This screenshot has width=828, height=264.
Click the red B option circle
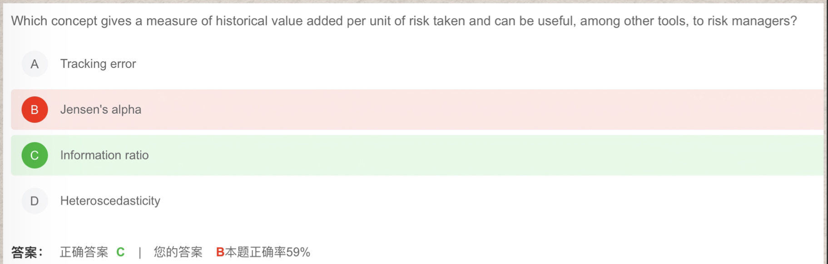pyautogui.click(x=35, y=110)
